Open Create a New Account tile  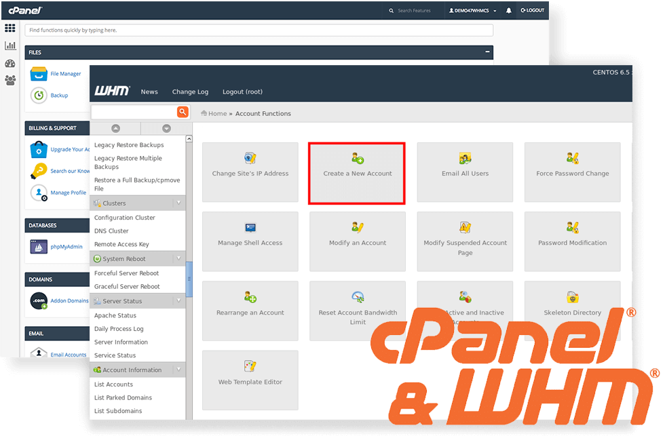click(357, 174)
